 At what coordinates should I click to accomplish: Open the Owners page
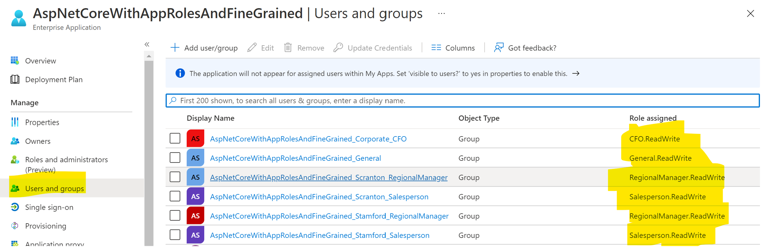pyautogui.click(x=38, y=141)
